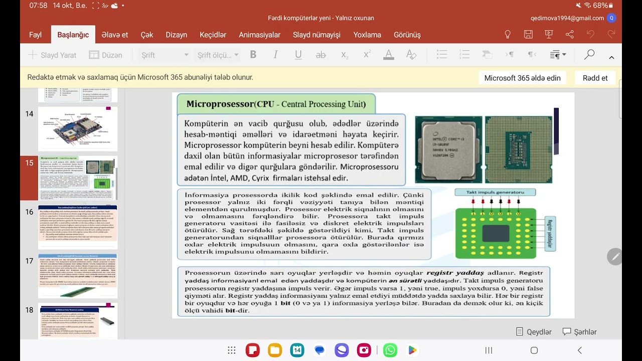Tap the recent apps navigation button
This screenshot has height=361, width=642.
tap(489, 350)
